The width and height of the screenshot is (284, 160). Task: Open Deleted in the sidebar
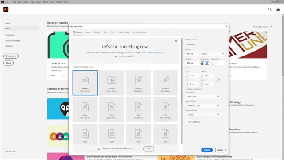point(9,46)
